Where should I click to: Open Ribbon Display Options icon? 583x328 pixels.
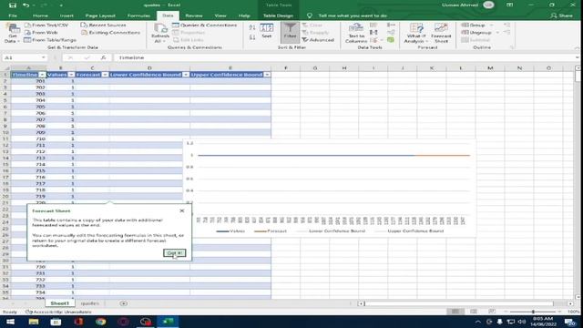[509, 5]
